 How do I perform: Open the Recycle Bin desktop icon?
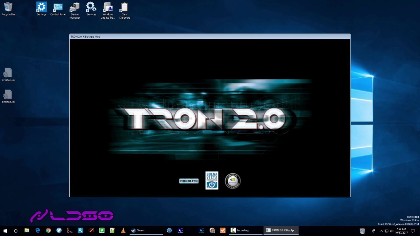pyautogui.click(x=8, y=9)
